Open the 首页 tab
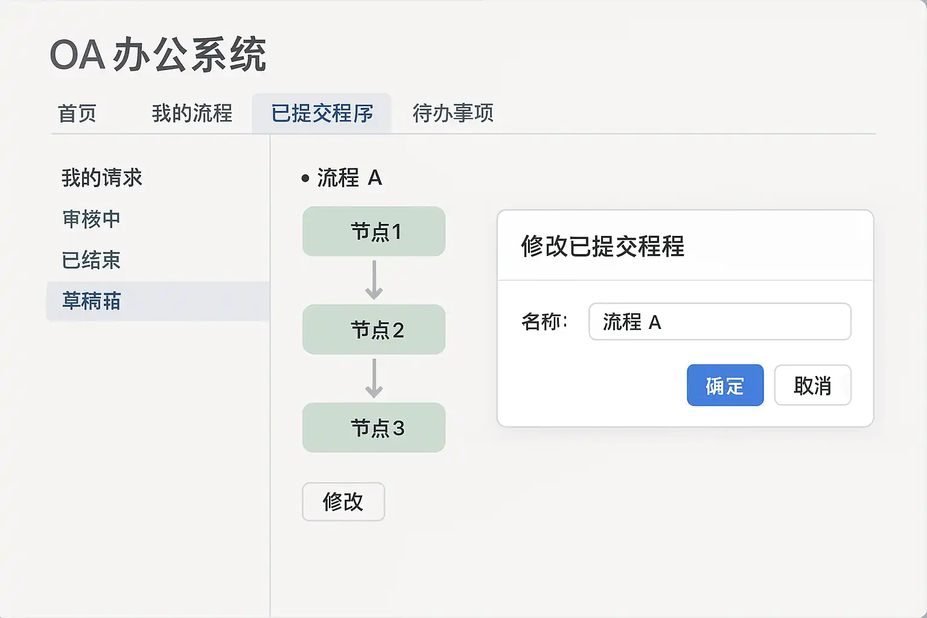 point(77,113)
